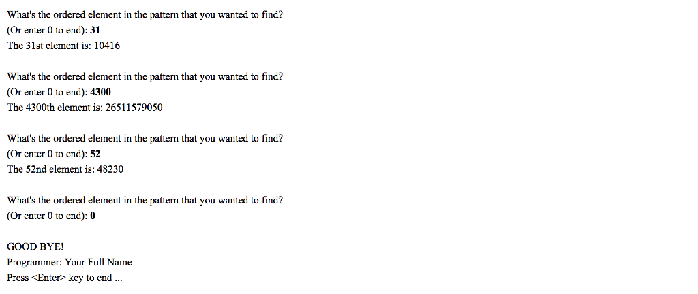Click the bold input value 52

tap(95, 154)
